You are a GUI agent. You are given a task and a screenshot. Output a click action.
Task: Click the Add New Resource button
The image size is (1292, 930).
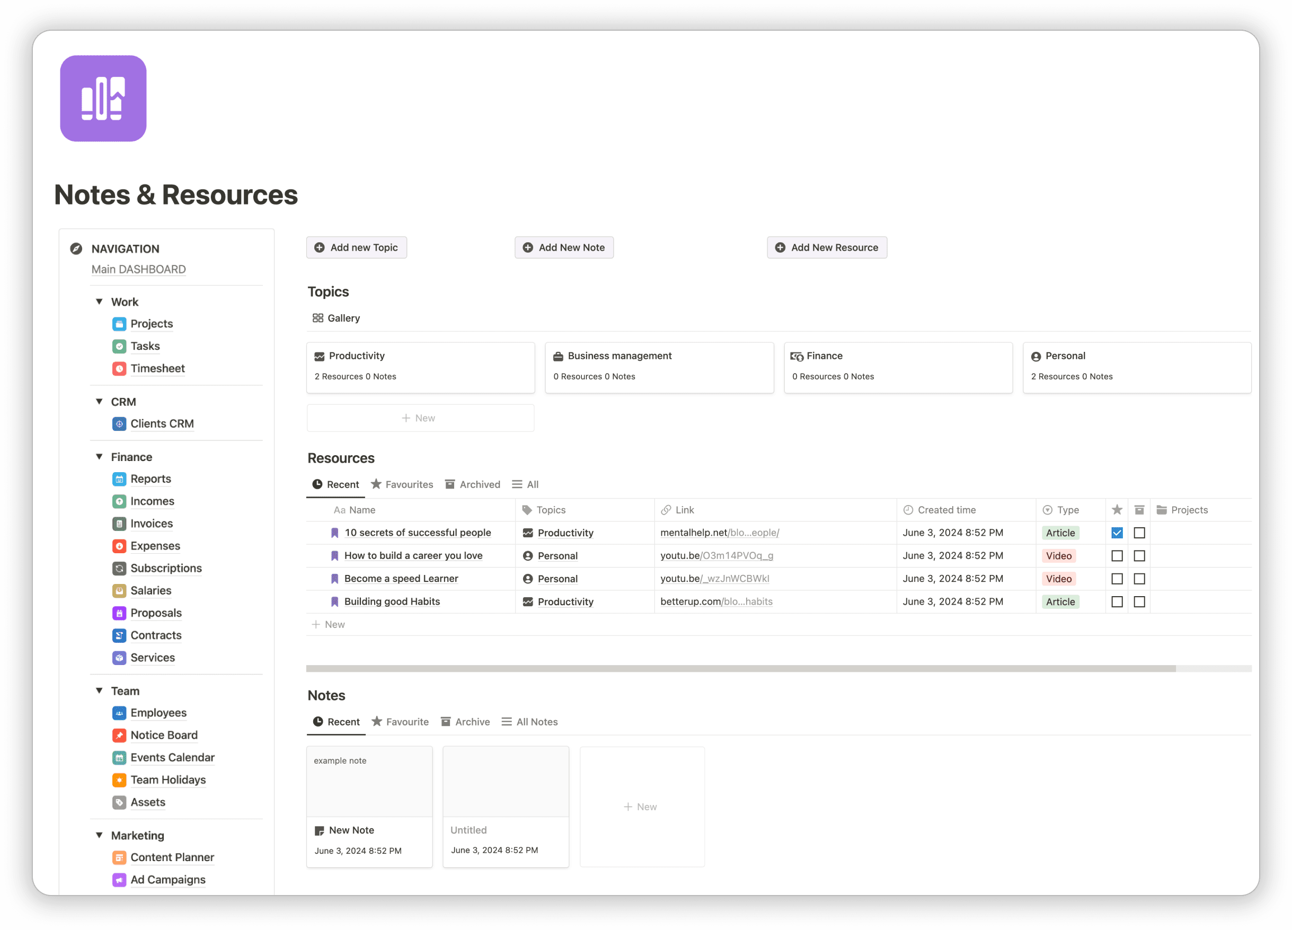[x=827, y=247]
